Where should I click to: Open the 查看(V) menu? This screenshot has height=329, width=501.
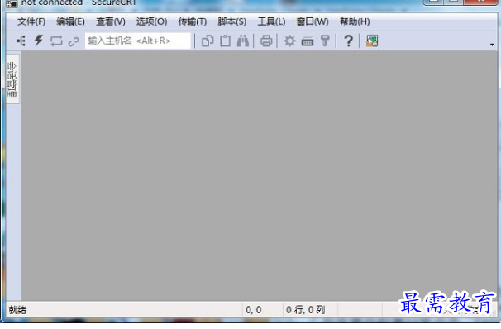click(111, 21)
